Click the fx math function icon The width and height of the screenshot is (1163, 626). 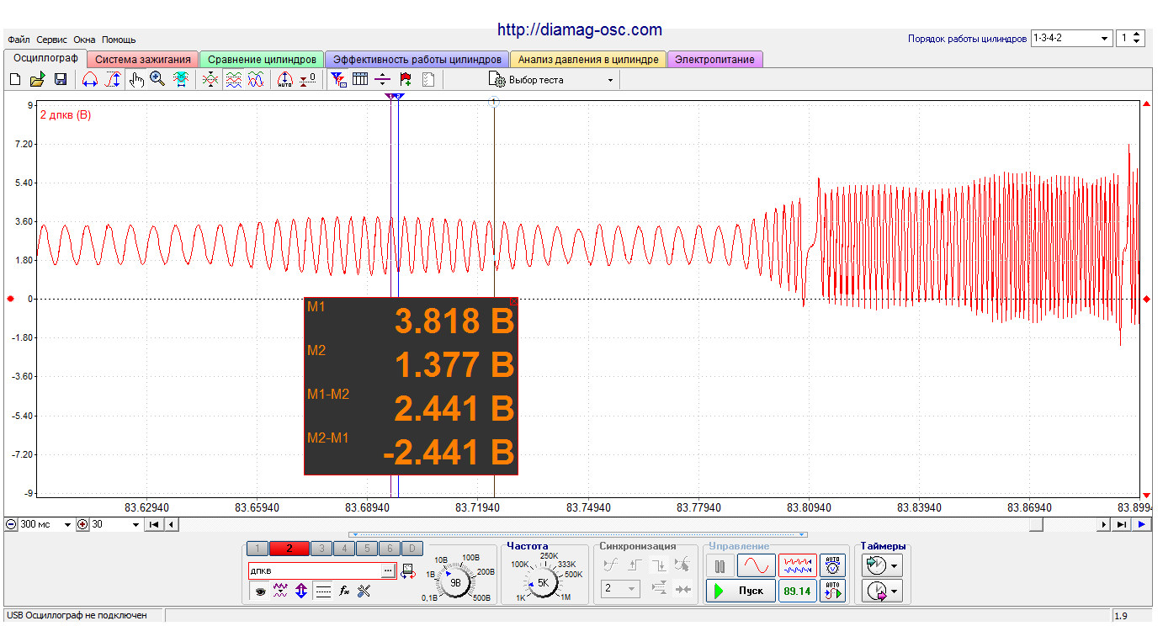[x=344, y=592]
